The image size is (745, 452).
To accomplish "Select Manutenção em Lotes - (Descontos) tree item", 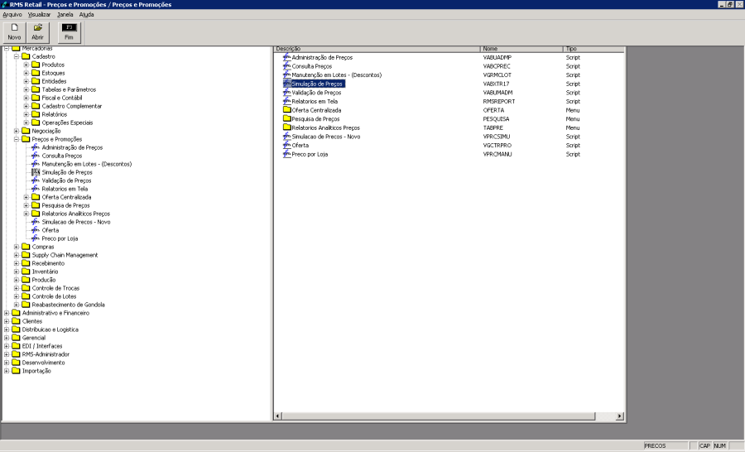I will (86, 164).
